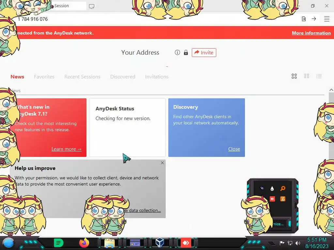Screen dimensions: 334x250
Task: Click the remote address field showing 1 784 916 076
Action: coord(158,19)
